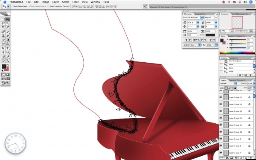256x160 pixels.
Task: Open the font family dropdown
Action: [x=202, y=17]
